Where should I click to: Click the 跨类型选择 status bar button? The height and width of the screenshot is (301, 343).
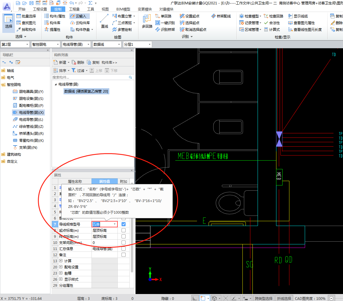[264, 298]
